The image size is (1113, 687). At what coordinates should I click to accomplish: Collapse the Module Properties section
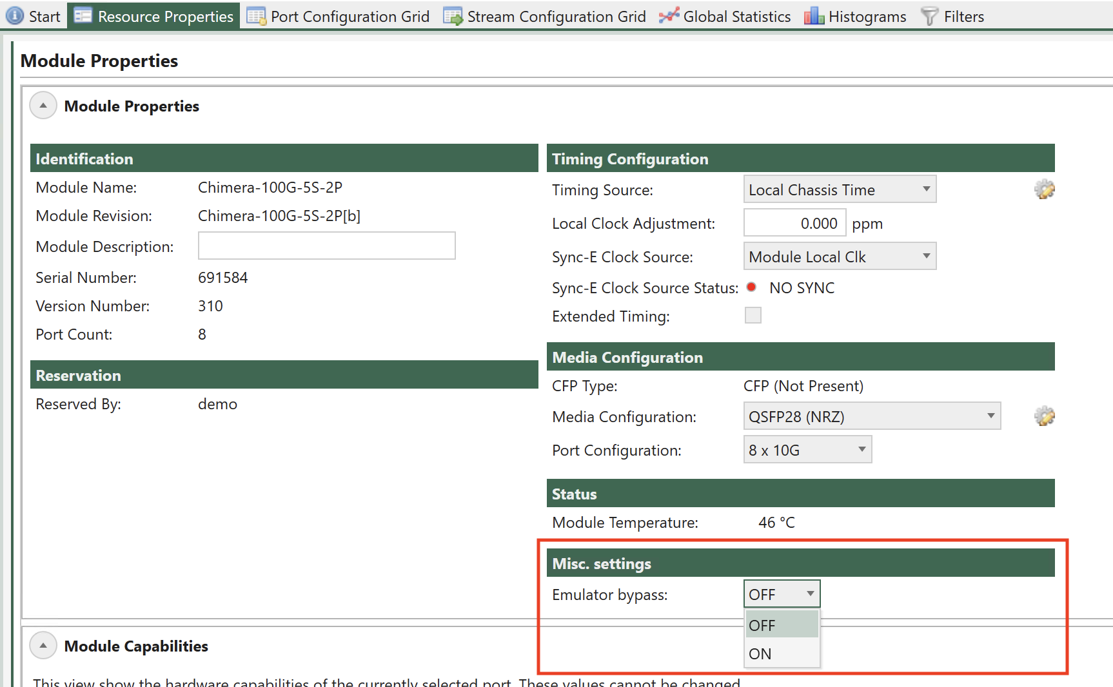click(43, 106)
